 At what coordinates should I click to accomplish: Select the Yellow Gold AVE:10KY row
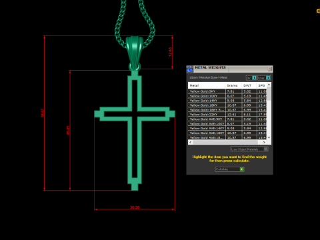(x=227, y=124)
